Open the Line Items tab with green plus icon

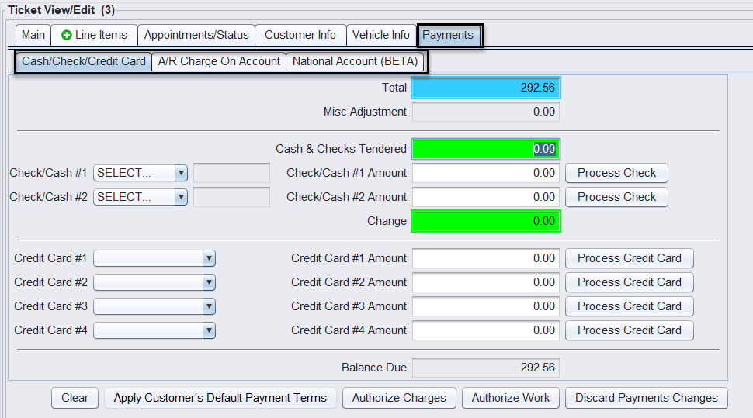click(94, 35)
